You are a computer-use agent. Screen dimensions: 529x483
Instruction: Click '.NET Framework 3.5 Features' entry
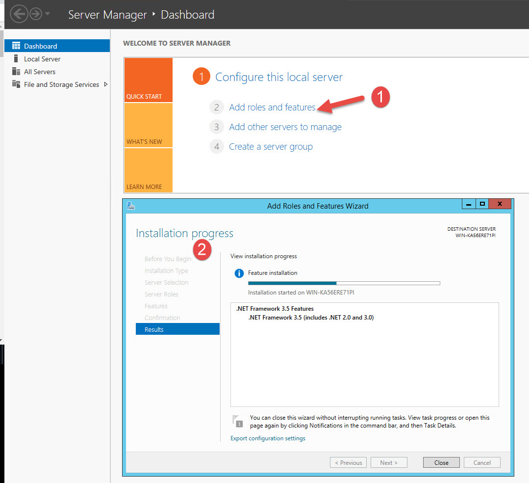click(275, 309)
